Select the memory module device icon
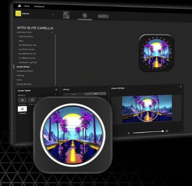Viewport: 192px width, 186px height. [x=103, y=16]
